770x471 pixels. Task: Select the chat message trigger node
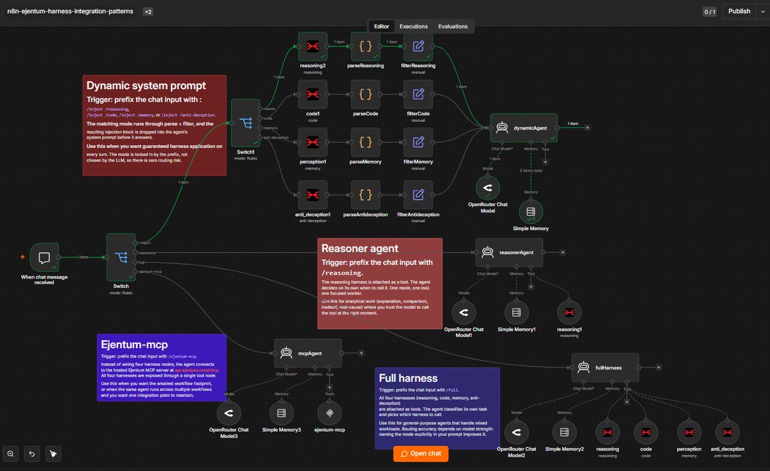point(44,257)
